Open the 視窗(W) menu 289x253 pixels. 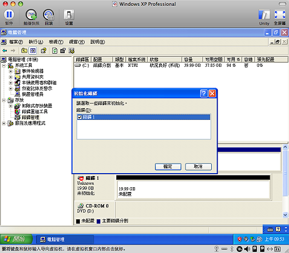pos(77,42)
